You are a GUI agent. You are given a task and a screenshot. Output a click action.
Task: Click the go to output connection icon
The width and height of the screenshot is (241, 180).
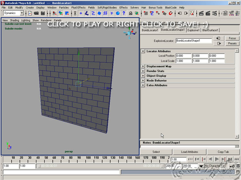coord(219,43)
